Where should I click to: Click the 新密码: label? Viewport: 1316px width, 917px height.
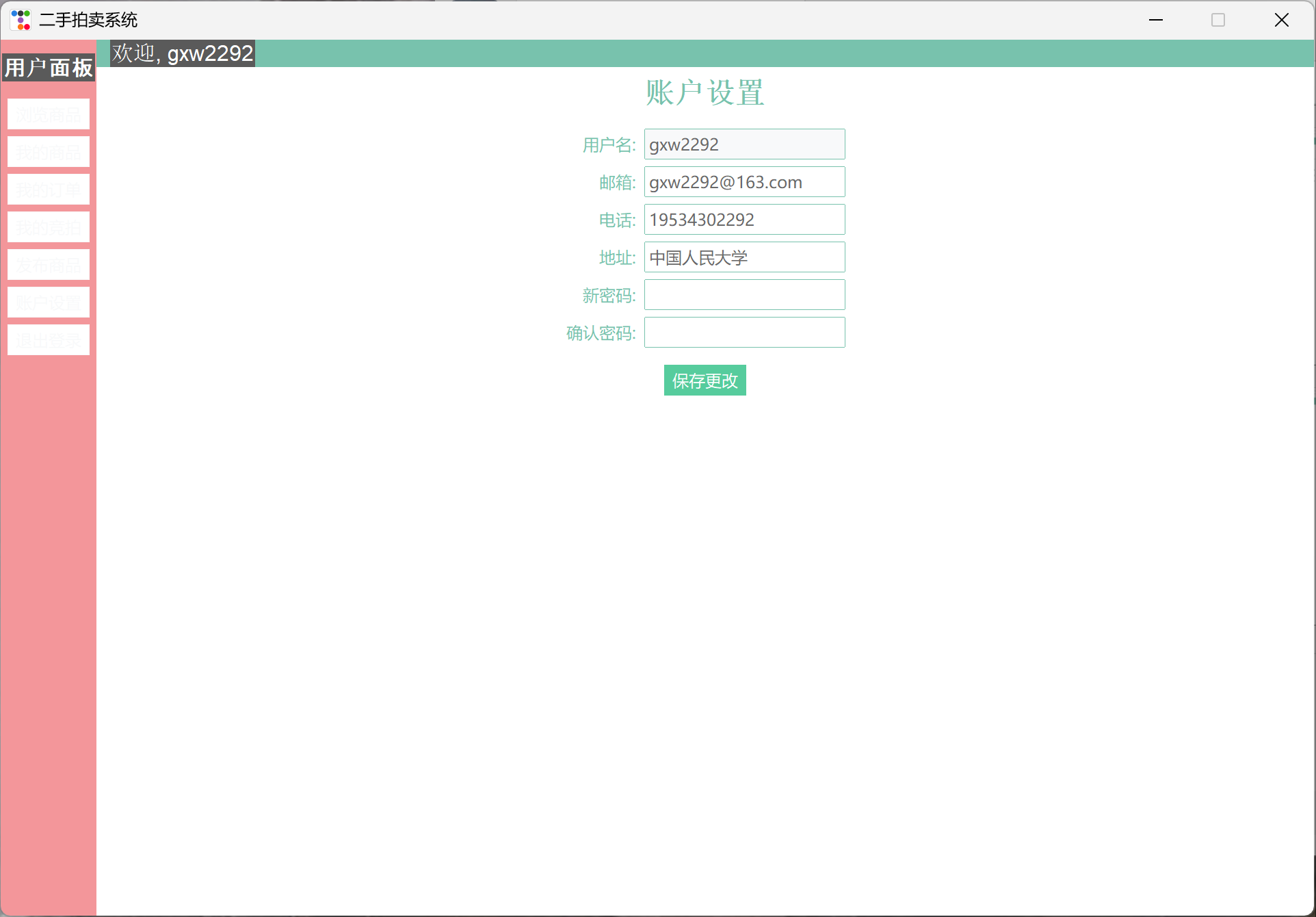(x=609, y=296)
